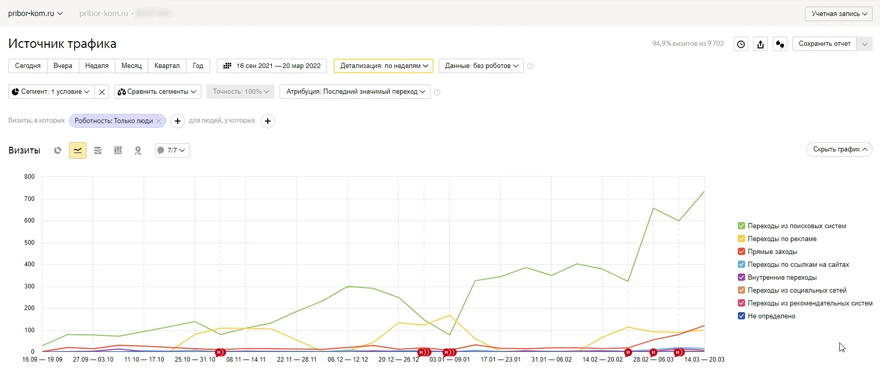The image size is (880, 375).
Task: Click the 'Сохранить отчет' button
Action: click(824, 44)
